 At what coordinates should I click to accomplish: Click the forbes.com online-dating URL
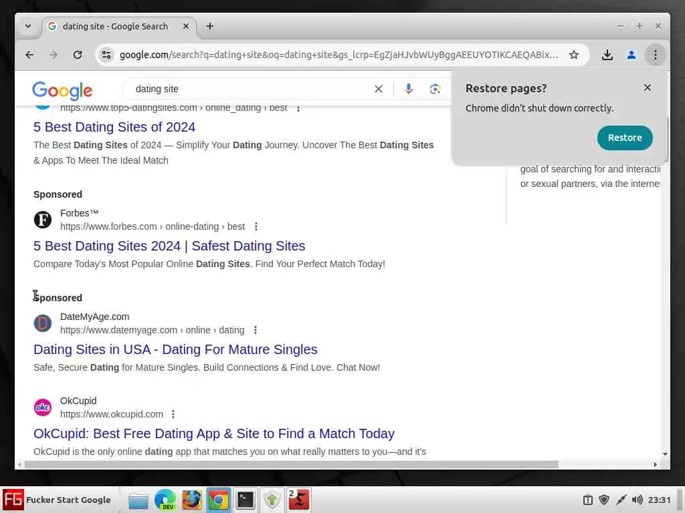pyautogui.click(x=153, y=227)
